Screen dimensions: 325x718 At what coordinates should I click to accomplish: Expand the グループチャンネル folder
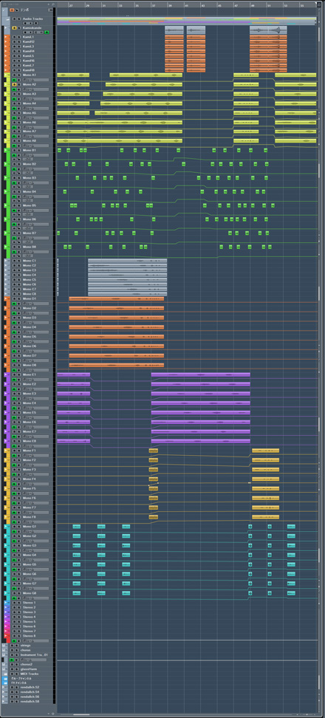pos(5,678)
